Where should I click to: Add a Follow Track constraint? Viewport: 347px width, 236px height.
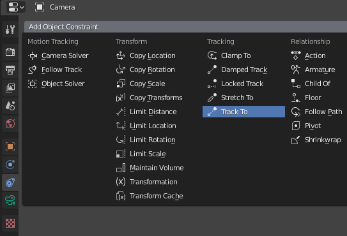(x=55, y=70)
